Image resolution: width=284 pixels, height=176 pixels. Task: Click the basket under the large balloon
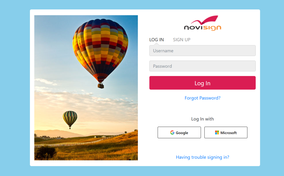coord(101,86)
